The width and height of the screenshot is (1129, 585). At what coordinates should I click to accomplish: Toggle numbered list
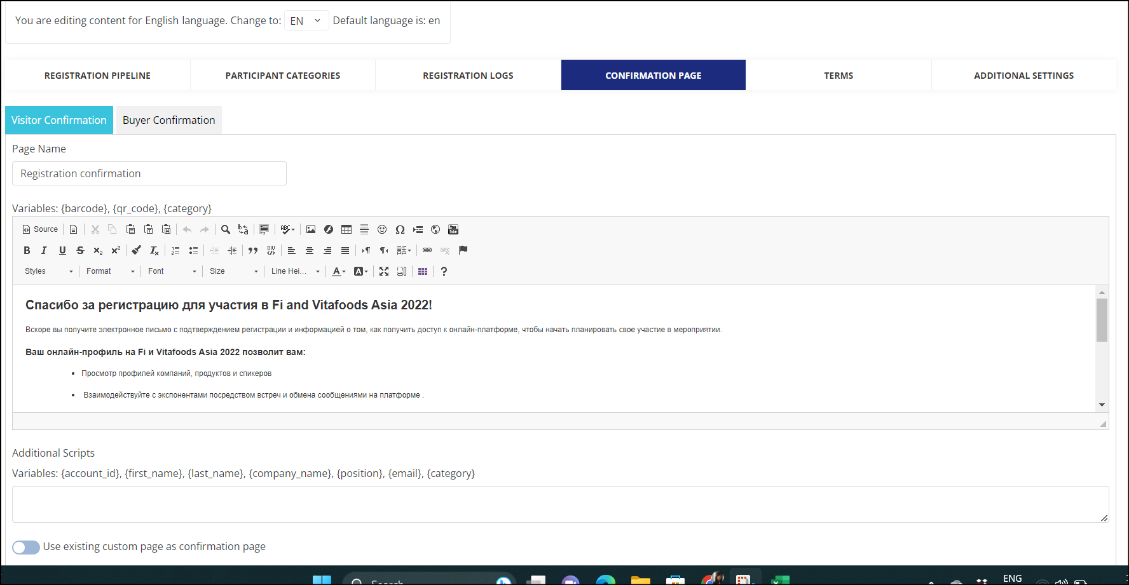click(175, 250)
